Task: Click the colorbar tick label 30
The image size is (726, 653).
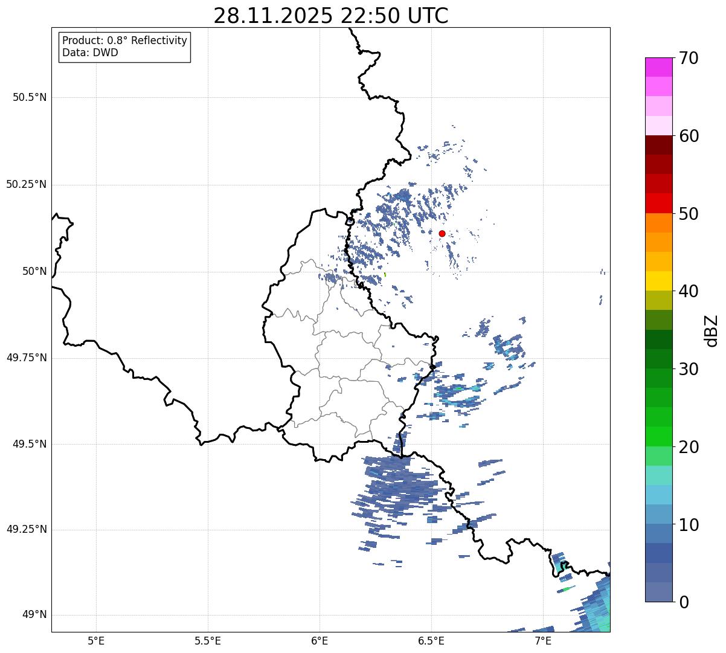Action: 688,369
